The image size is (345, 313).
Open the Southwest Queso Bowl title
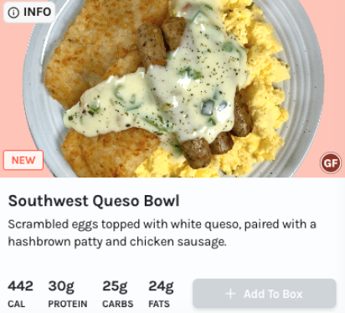click(x=94, y=201)
